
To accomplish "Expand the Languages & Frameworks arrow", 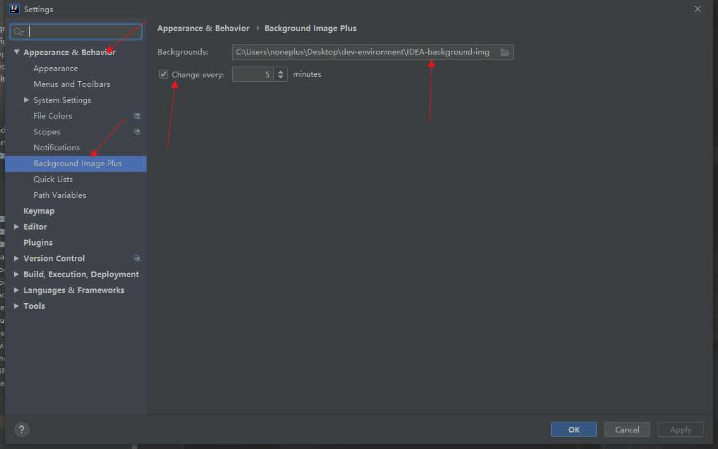I will click(x=16, y=290).
